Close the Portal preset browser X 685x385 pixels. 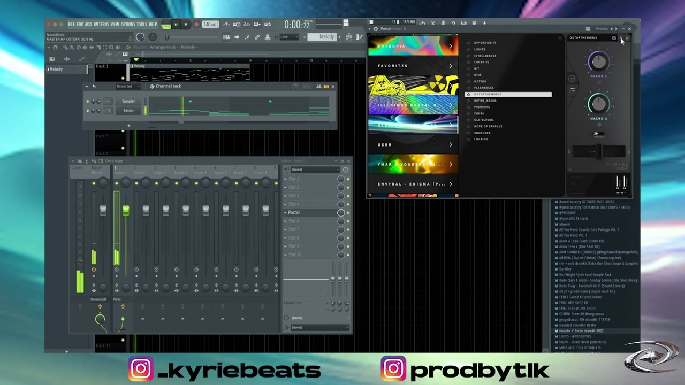560,38
